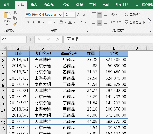Screen dimensions: 153x134
Task: Open phonetic guide dropdown arrow
Action: tap(85, 23)
